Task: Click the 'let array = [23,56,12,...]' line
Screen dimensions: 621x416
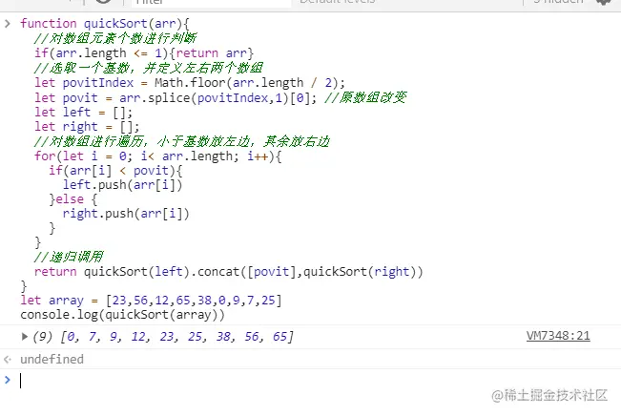Action: click(x=151, y=301)
